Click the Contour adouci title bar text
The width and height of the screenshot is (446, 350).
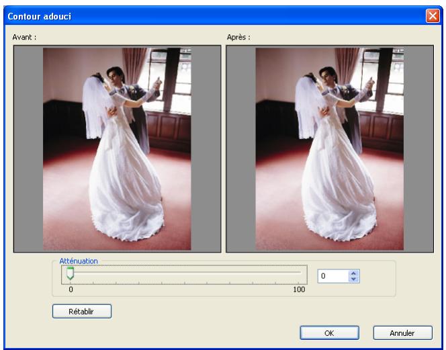(x=39, y=17)
